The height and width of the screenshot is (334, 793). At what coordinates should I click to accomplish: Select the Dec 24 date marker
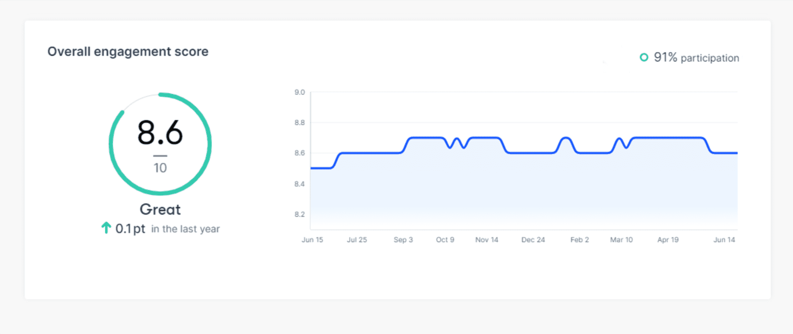[533, 240]
